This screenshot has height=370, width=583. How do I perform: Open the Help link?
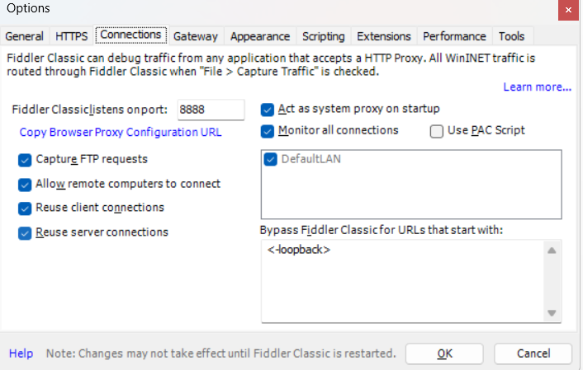click(21, 354)
